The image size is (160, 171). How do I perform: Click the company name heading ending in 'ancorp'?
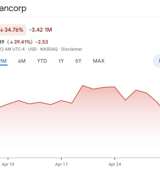pos(13,9)
